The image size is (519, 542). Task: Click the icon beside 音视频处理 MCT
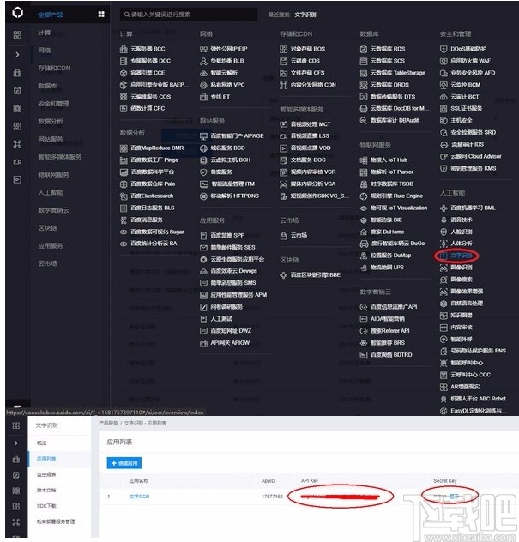coord(283,124)
